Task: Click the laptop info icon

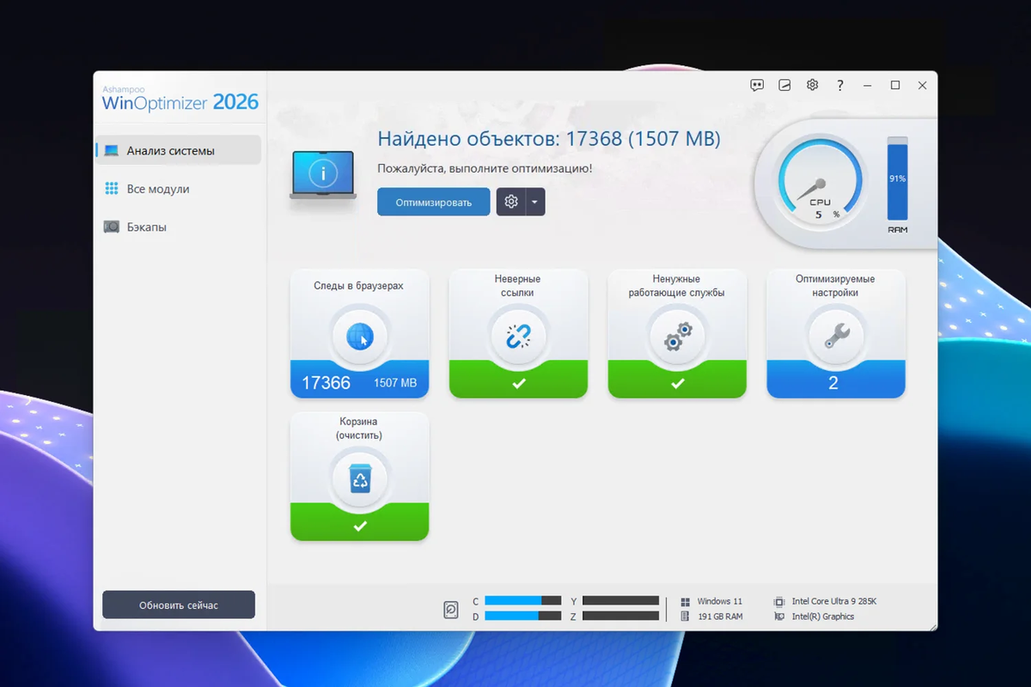Action: 323,175
